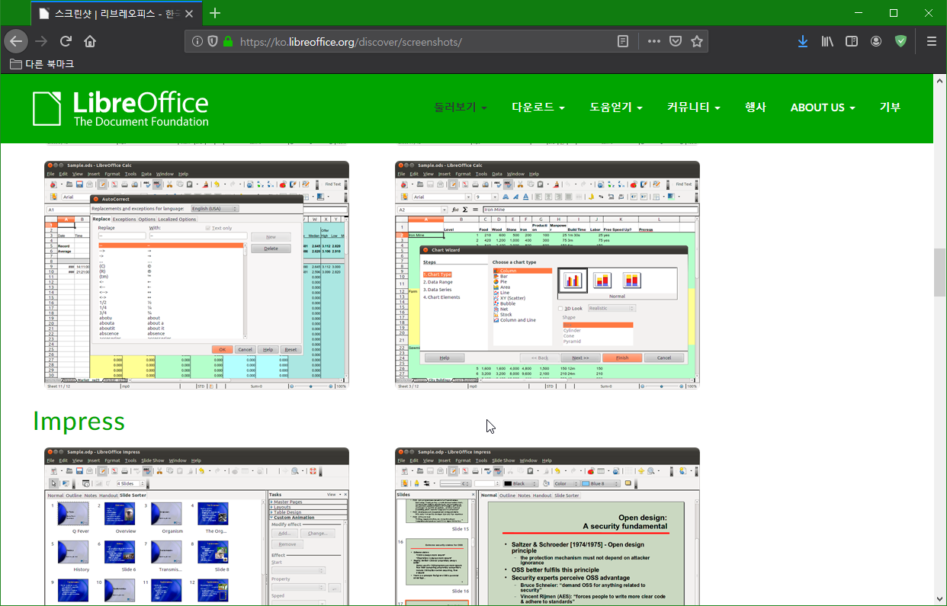Open tracking protection shield in address bar

(x=213, y=41)
